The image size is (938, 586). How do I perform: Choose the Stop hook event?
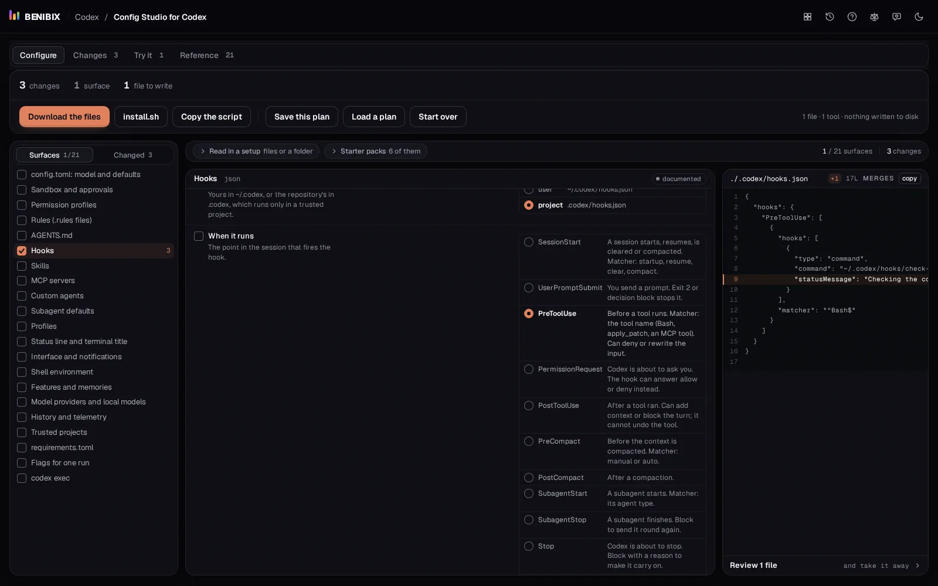tap(529, 546)
